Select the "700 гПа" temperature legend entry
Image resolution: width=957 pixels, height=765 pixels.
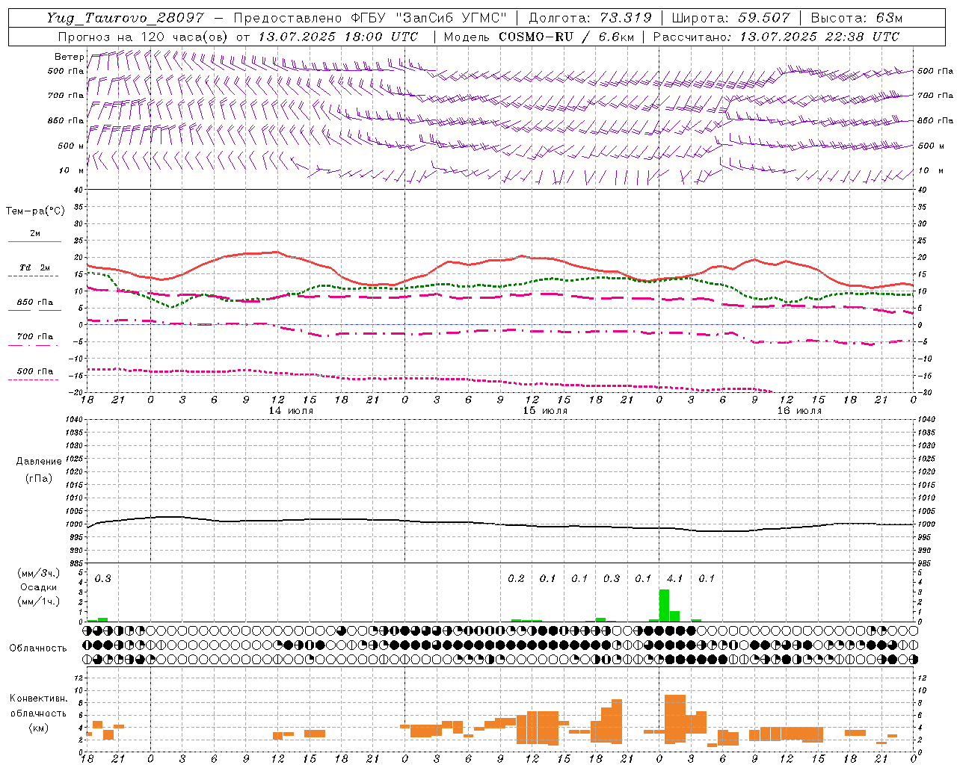tap(34, 336)
